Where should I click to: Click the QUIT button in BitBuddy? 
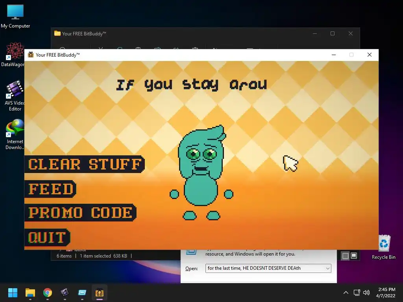(47, 237)
